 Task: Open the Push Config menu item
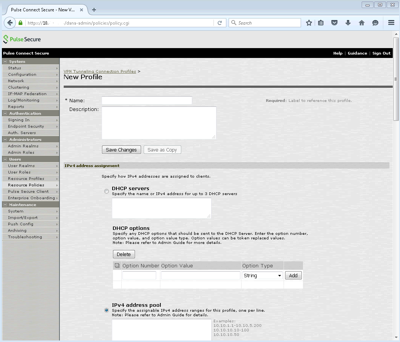tap(31, 224)
